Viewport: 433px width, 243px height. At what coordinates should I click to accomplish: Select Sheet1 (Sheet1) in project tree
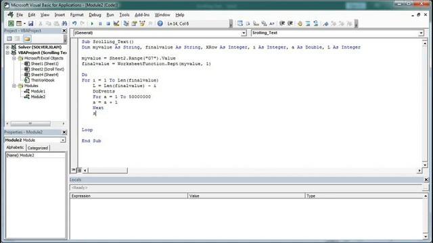pyautogui.click(x=44, y=63)
